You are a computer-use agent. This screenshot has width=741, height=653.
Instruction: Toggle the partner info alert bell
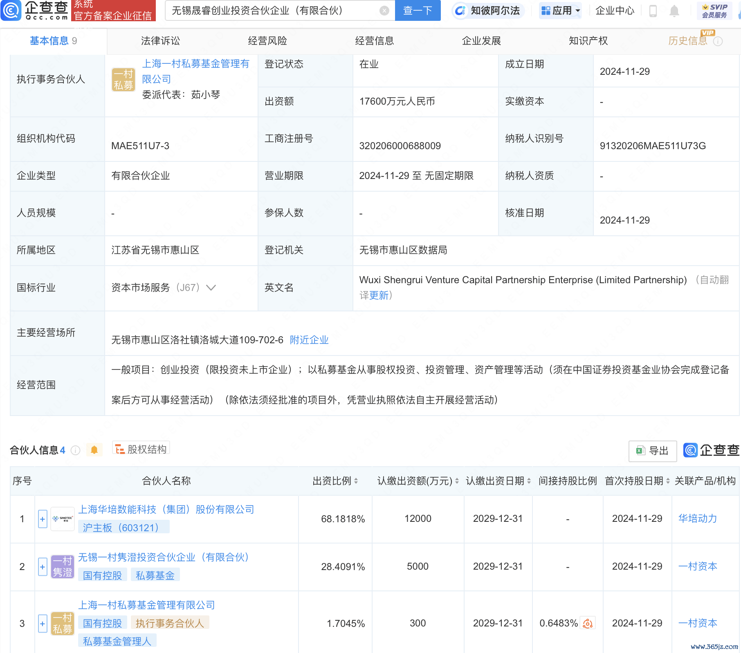94,450
